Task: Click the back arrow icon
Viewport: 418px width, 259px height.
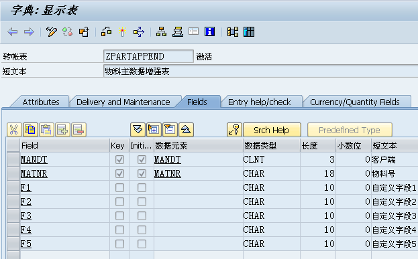Action: [13, 32]
